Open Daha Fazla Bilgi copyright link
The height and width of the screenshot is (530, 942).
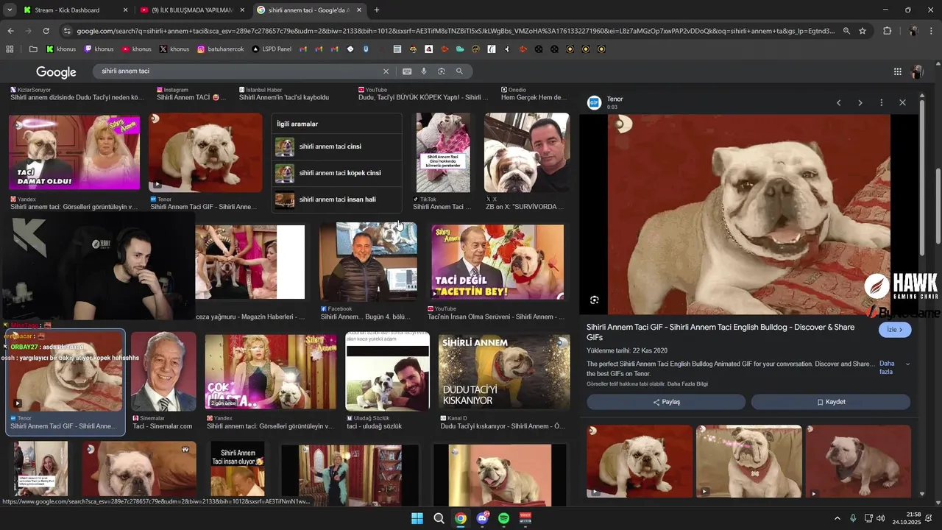[x=687, y=384]
